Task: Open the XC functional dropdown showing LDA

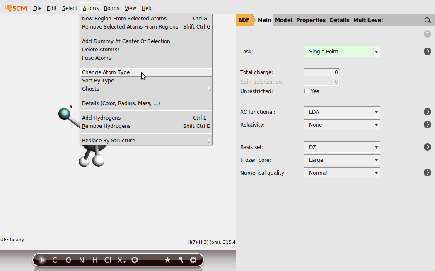Action: tap(342, 112)
